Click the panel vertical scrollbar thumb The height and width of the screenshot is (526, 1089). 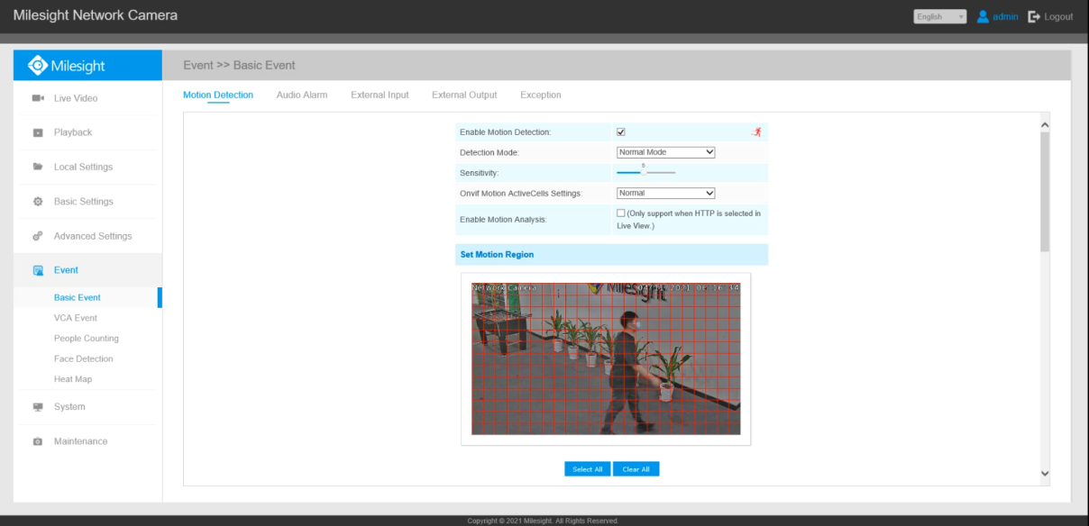pyautogui.click(x=1045, y=191)
